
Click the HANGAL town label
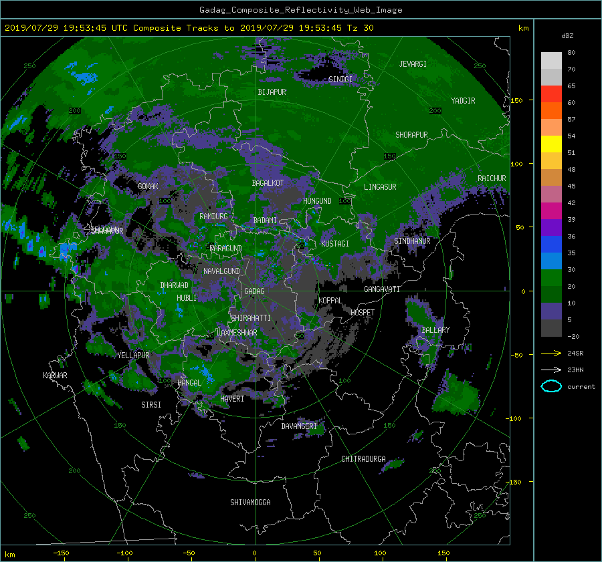coord(189,383)
